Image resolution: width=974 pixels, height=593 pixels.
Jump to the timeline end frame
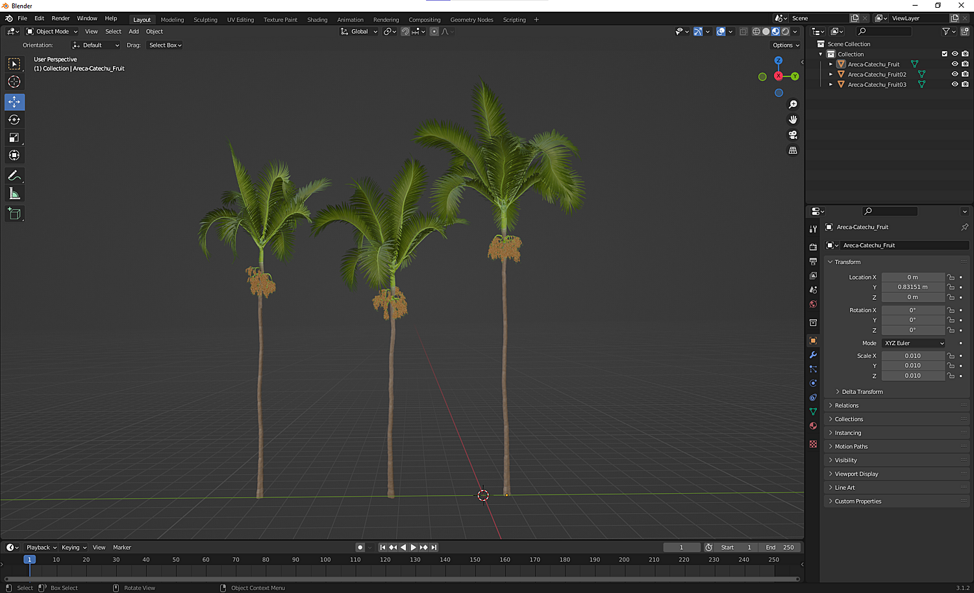(434, 548)
